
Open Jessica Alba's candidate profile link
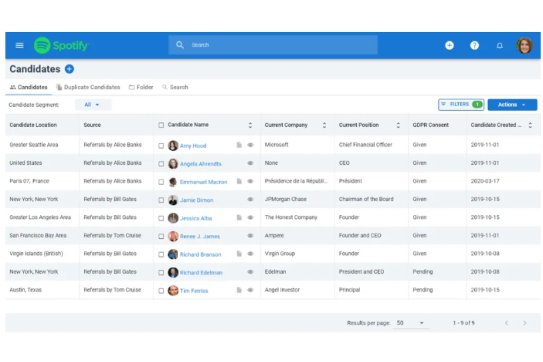(x=196, y=219)
